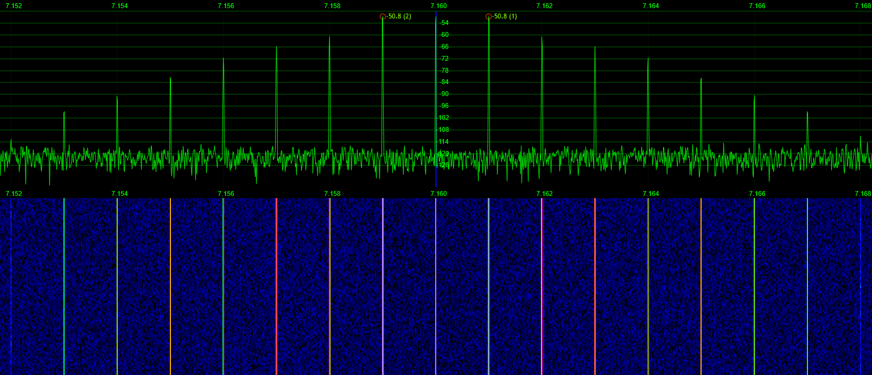Select the red circle marker beside -50.8 (1)

488,17
